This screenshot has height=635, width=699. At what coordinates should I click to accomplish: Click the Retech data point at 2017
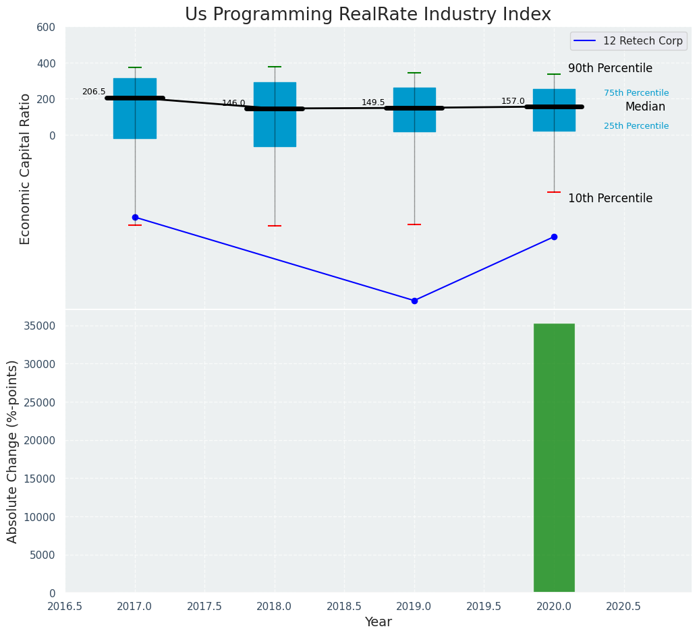point(135,217)
